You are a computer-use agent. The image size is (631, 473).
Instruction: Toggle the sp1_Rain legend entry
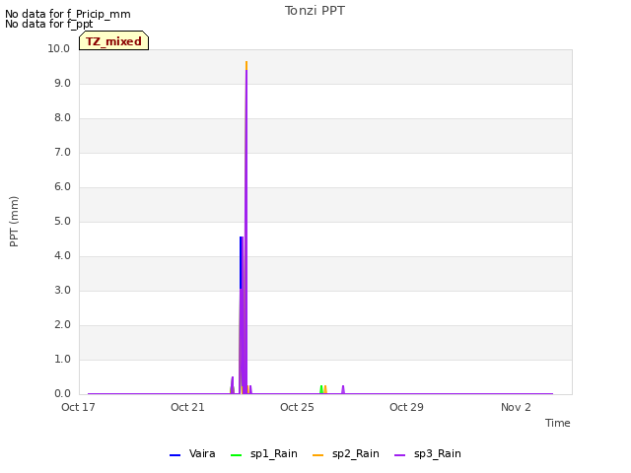(264, 454)
